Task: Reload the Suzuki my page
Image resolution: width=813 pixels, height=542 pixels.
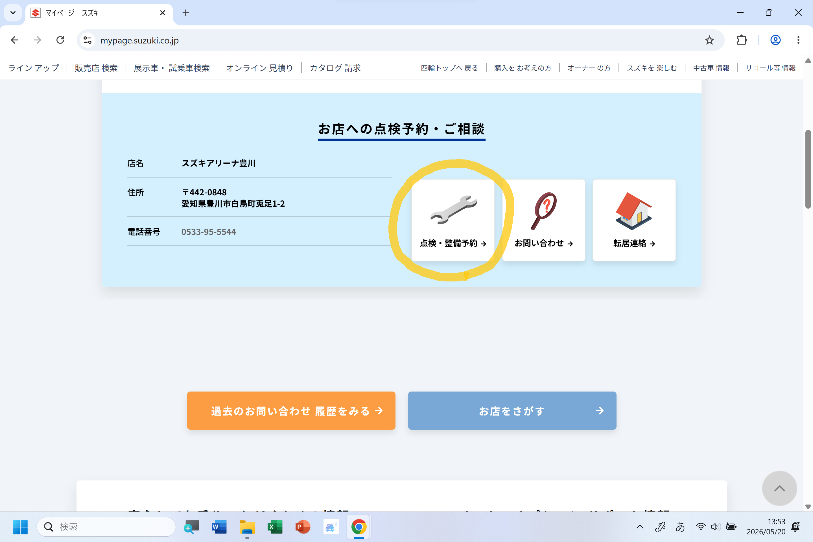Action: tap(60, 40)
